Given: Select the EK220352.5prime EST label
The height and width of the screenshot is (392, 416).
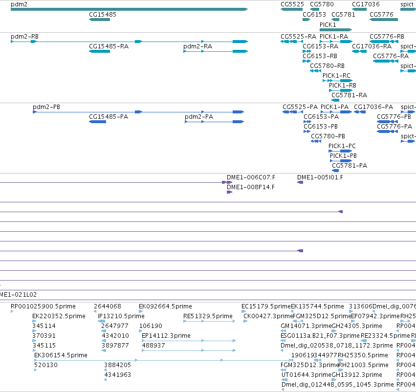Looking at the screenshot, I should point(59,316).
